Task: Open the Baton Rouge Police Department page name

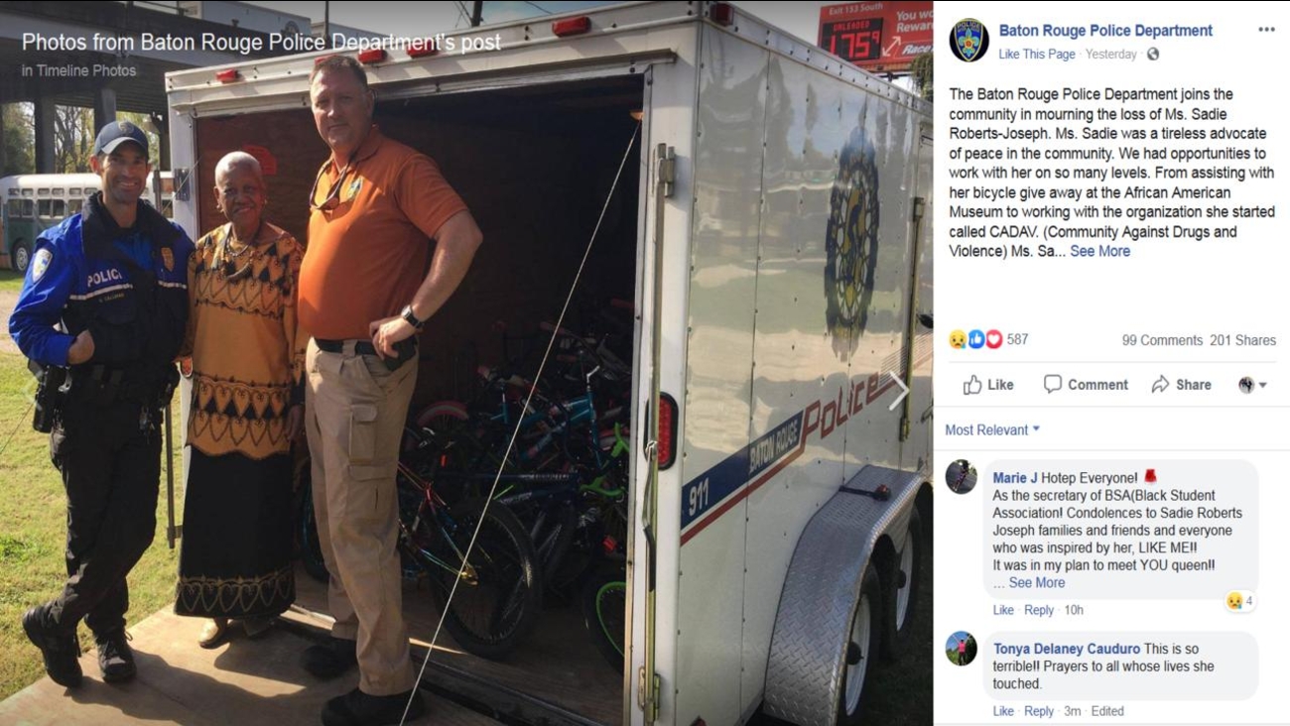Action: coord(1105,31)
